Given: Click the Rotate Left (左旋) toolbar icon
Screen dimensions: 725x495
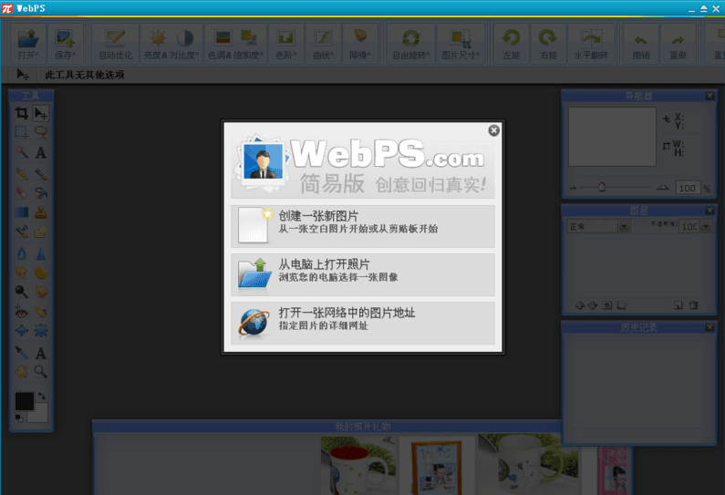Looking at the screenshot, I should point(512,42).
